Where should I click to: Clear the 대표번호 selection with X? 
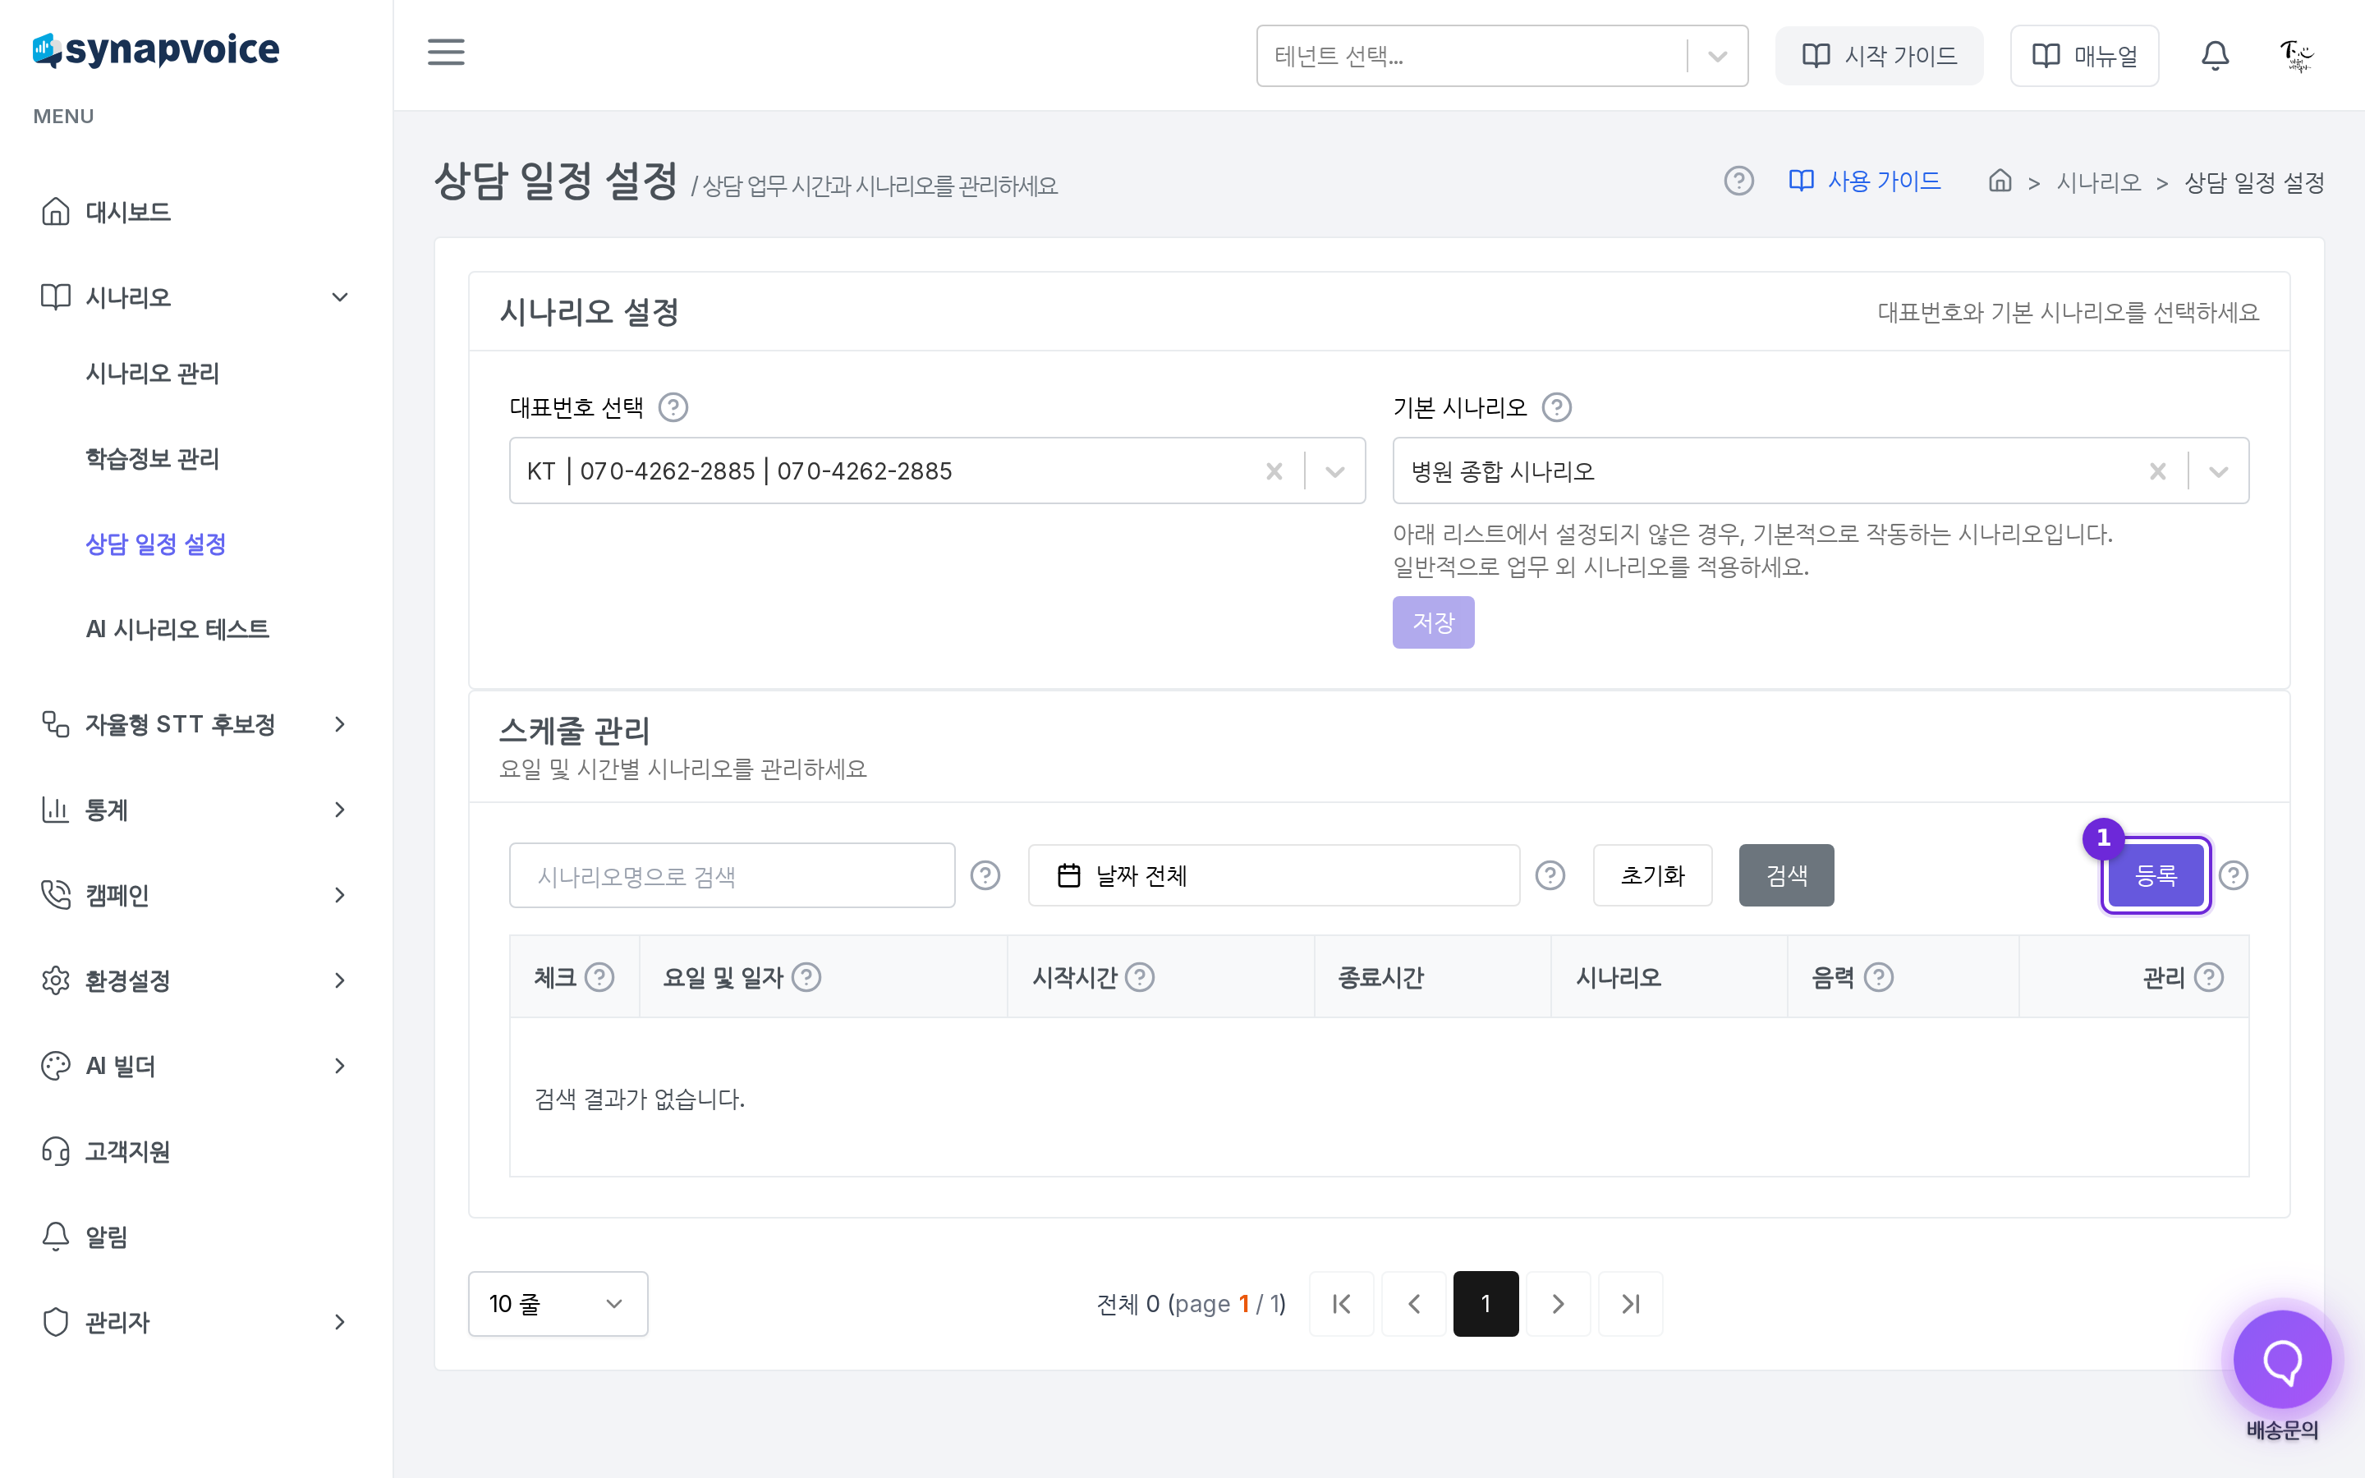click(x=1274, y=471)
